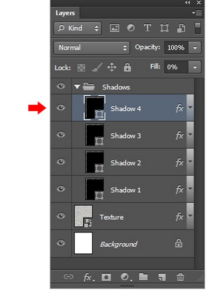
Task: Toggle layer filtering on/off switch
Action: click(x=198, y=28)
